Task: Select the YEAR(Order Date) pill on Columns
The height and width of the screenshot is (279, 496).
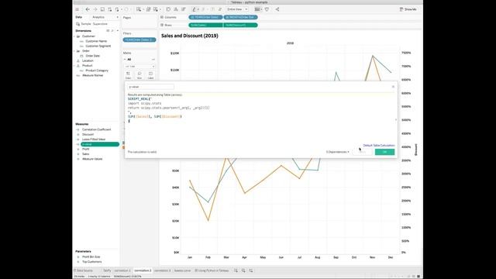Action: 205,17
